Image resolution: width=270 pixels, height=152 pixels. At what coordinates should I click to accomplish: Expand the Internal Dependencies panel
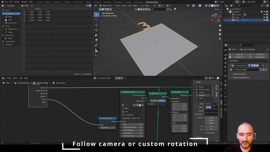pos(241,78)
